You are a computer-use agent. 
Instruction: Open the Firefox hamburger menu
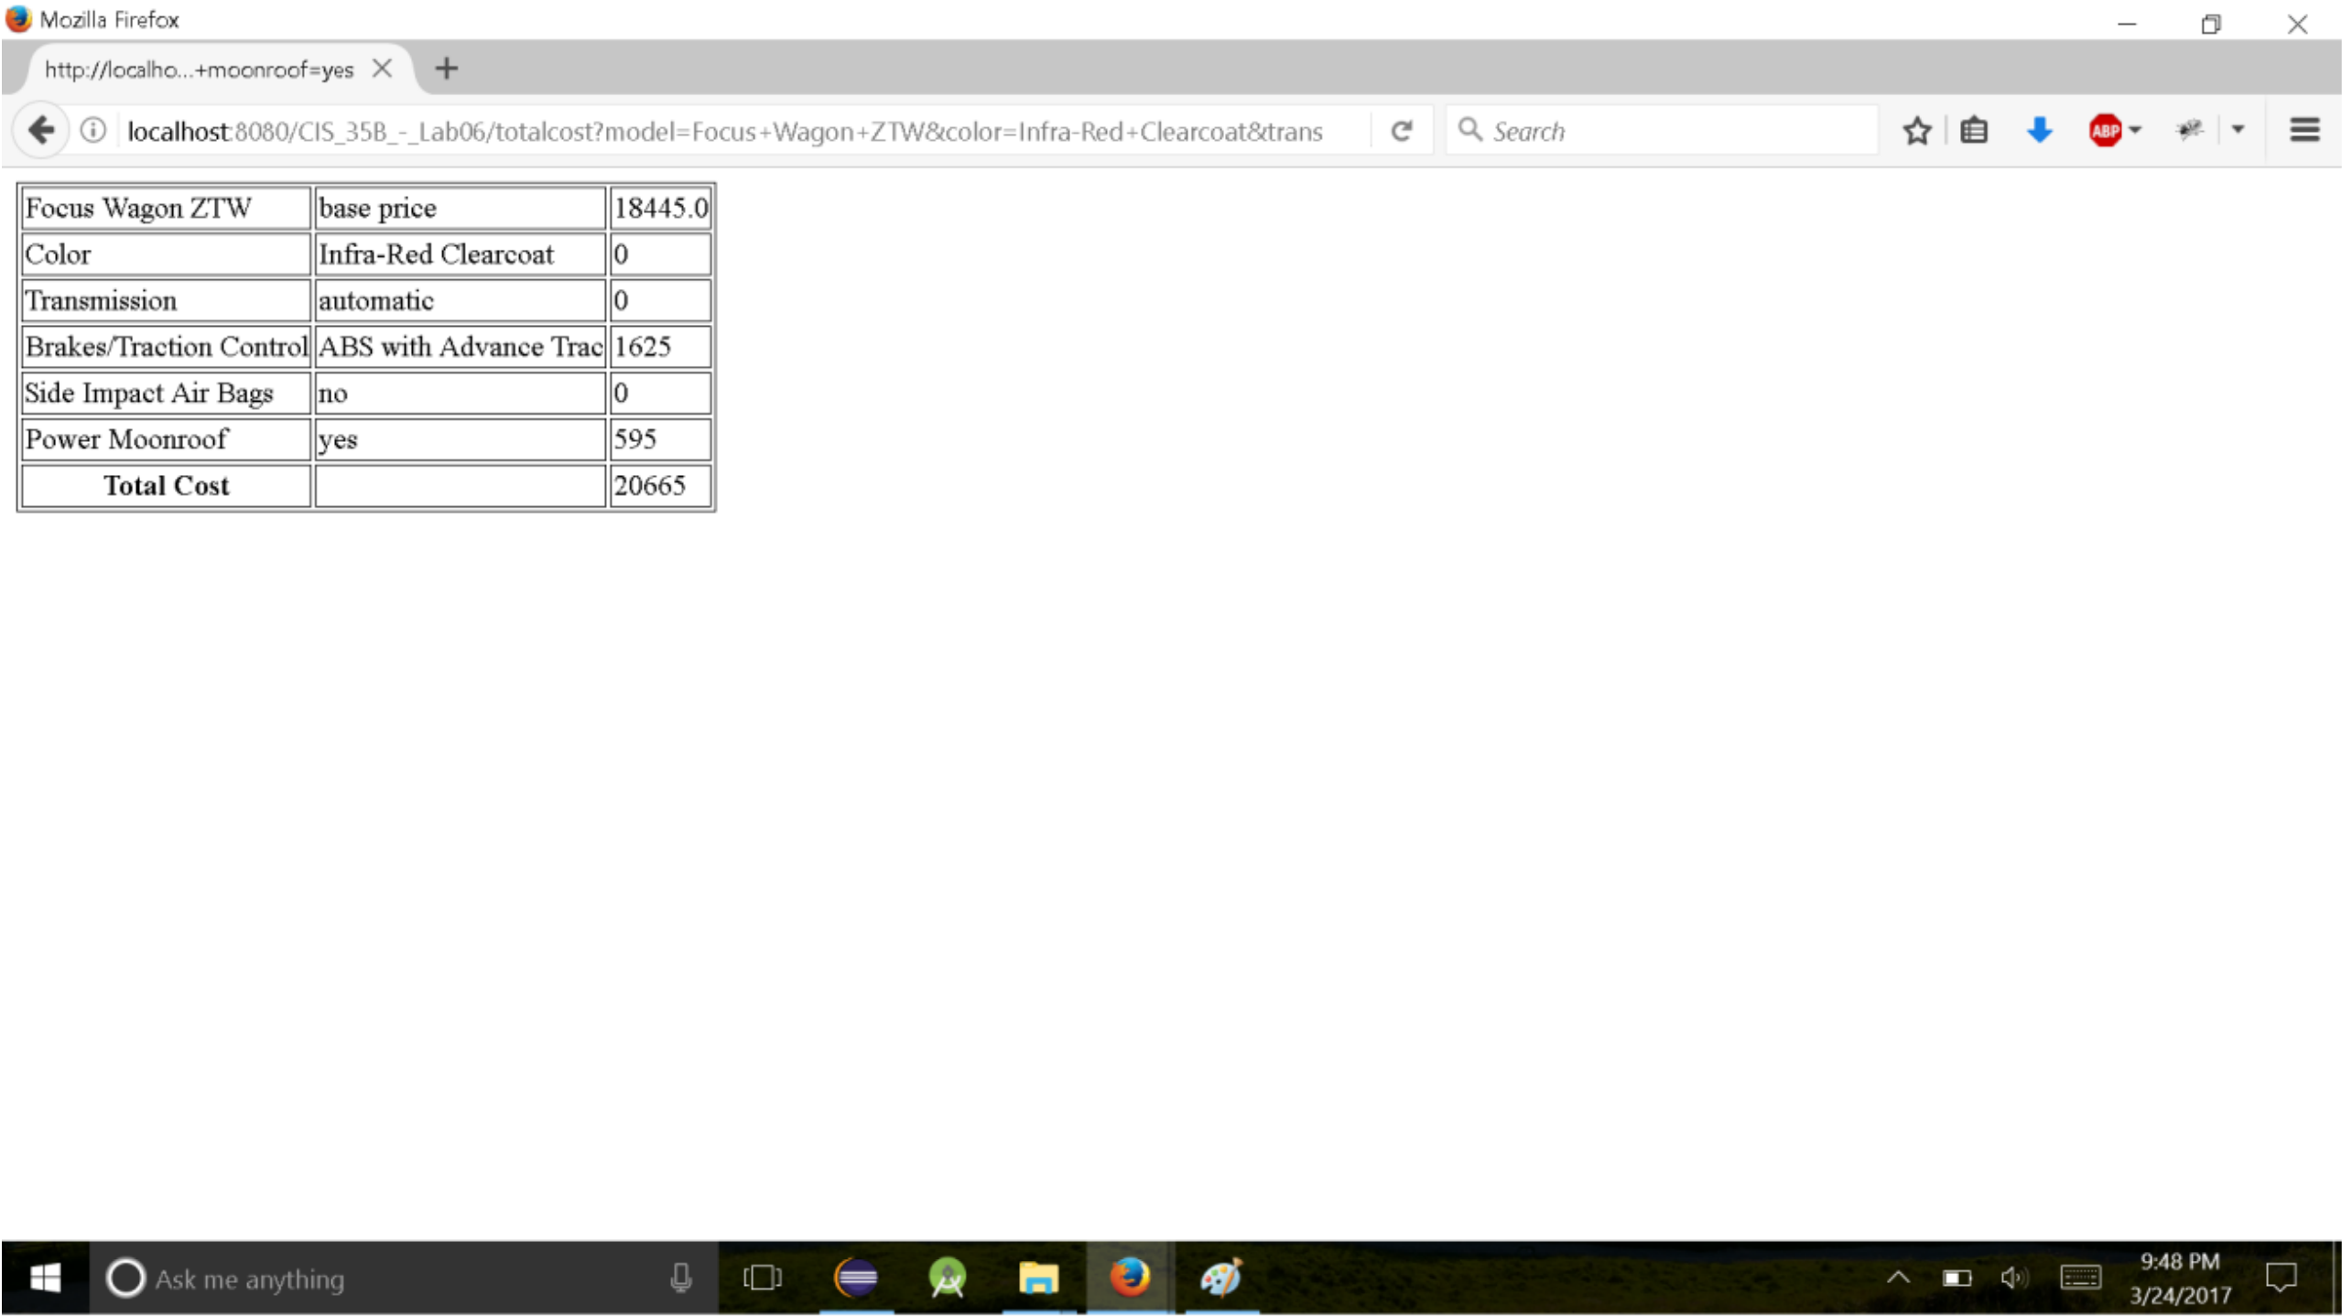[2304, 131]
